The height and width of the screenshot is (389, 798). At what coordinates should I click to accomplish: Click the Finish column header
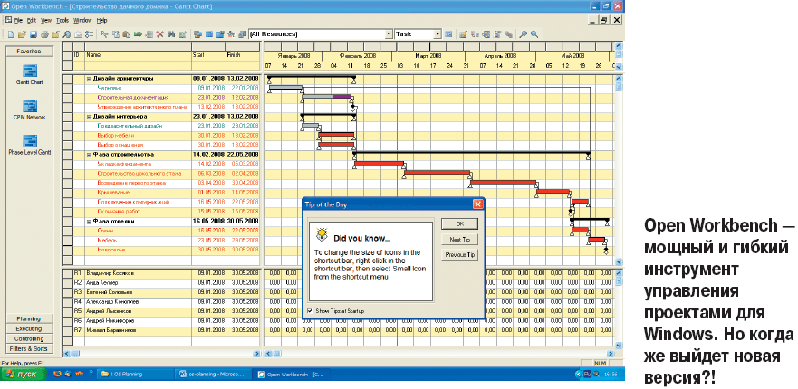coord(242,55)
